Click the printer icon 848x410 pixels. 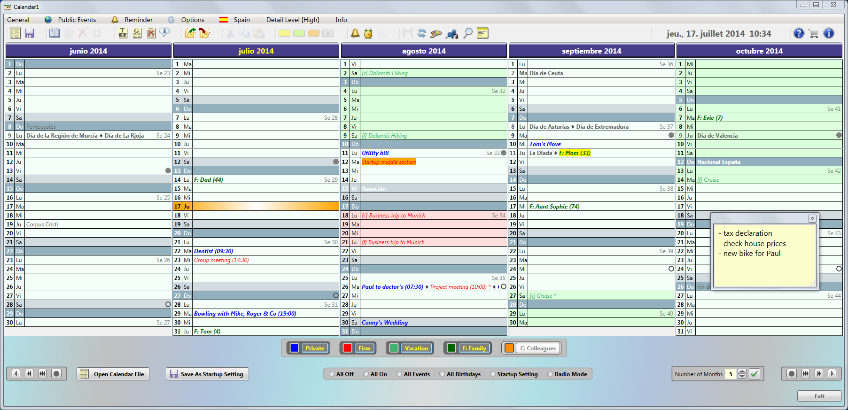click(452, 33)
